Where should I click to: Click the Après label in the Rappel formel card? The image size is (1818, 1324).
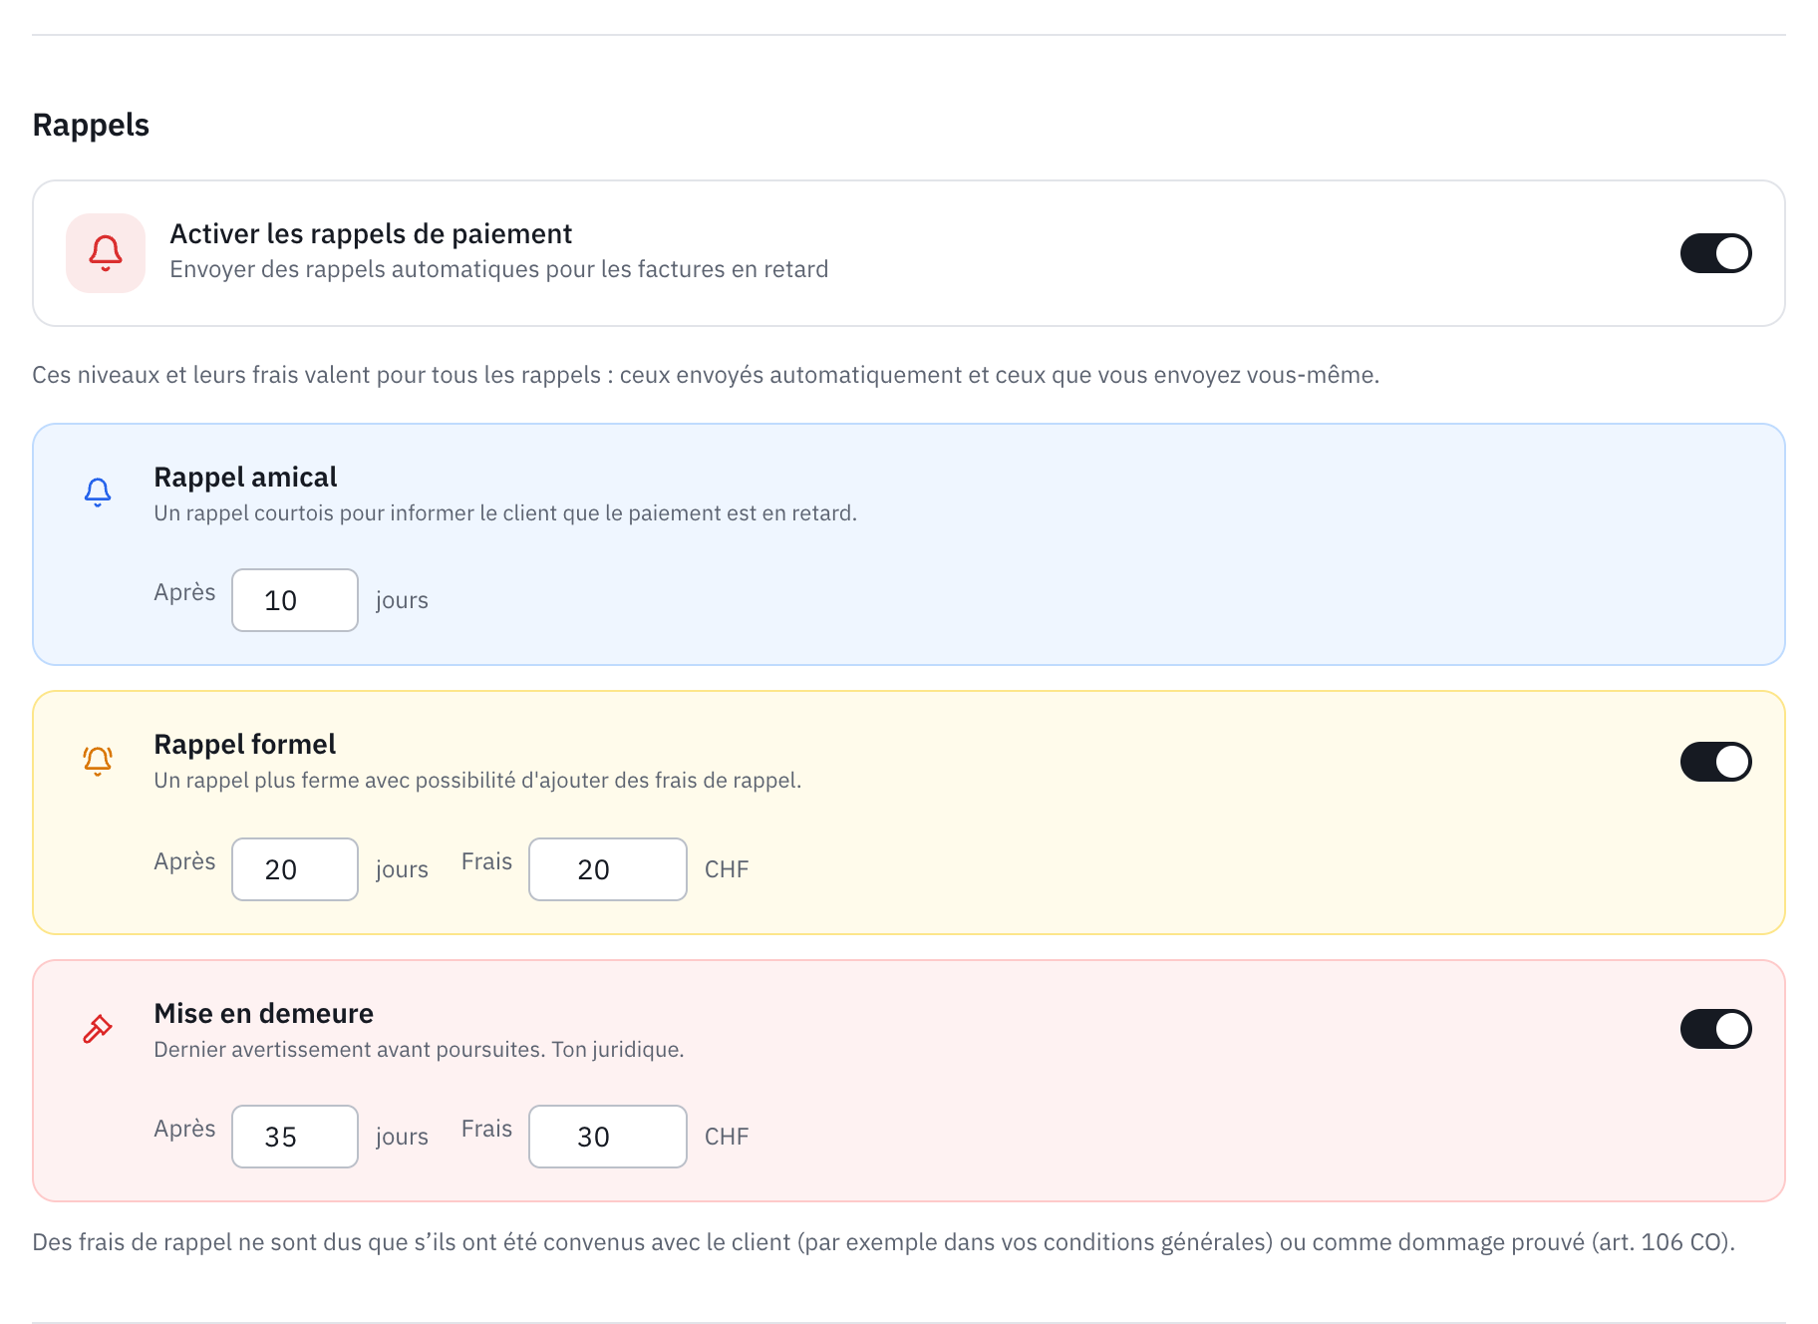click(185, 861)
